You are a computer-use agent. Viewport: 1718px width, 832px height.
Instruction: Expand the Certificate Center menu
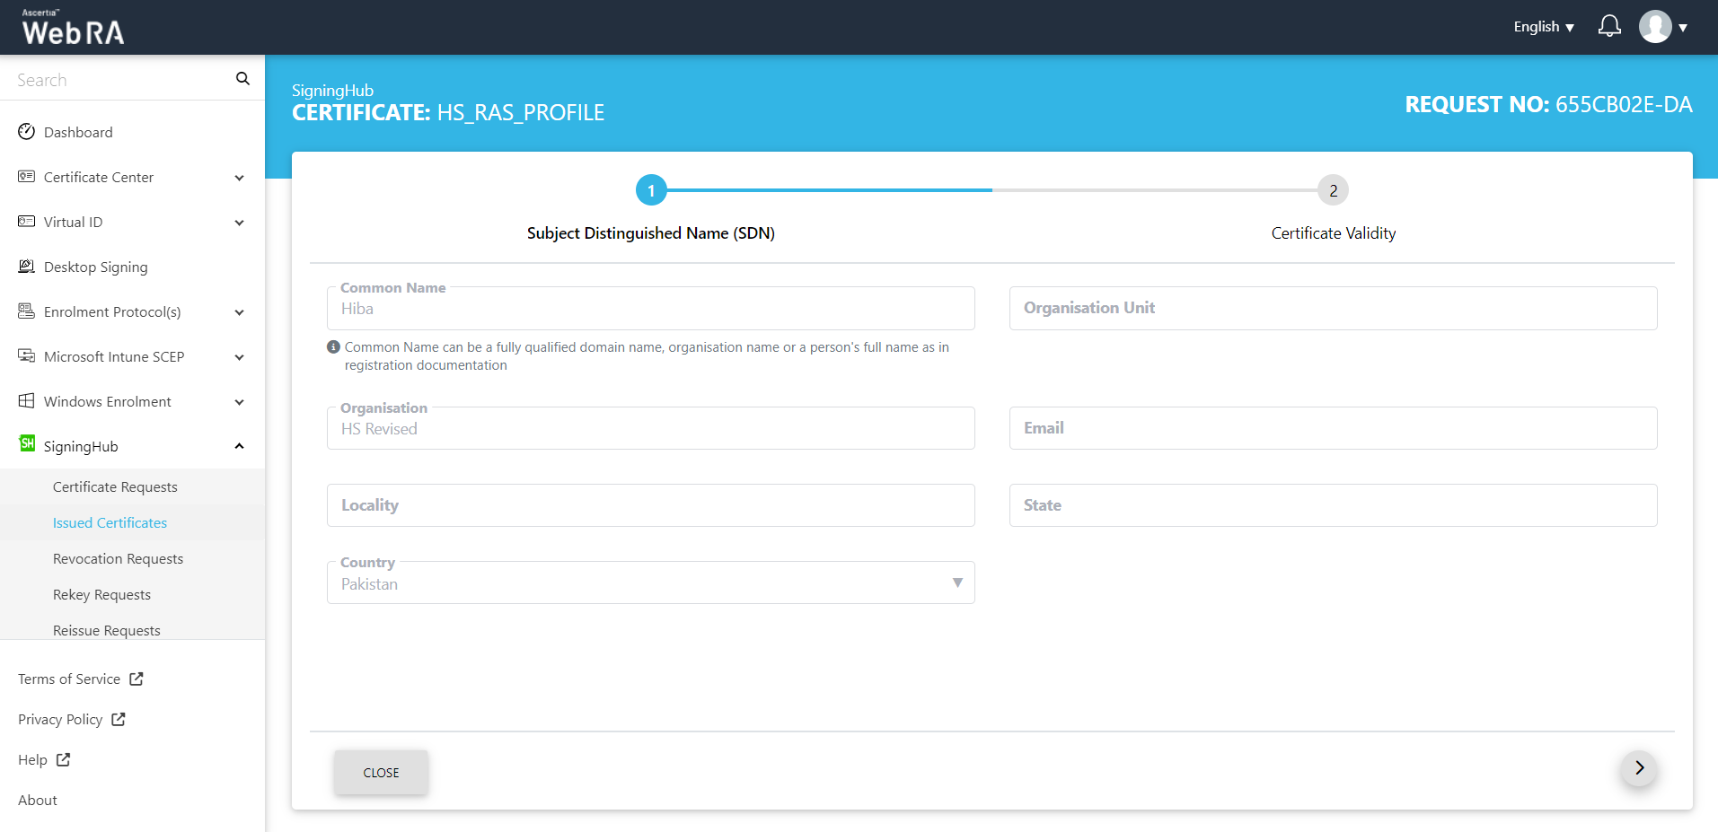[x=239, y=178]
